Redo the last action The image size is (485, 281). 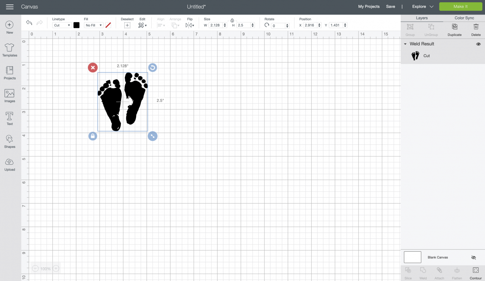[x=39, y=23]
